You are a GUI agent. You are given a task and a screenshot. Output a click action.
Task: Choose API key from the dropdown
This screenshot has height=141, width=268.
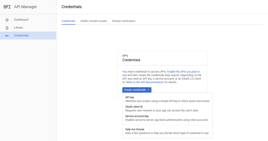click(x=167, y=99)
